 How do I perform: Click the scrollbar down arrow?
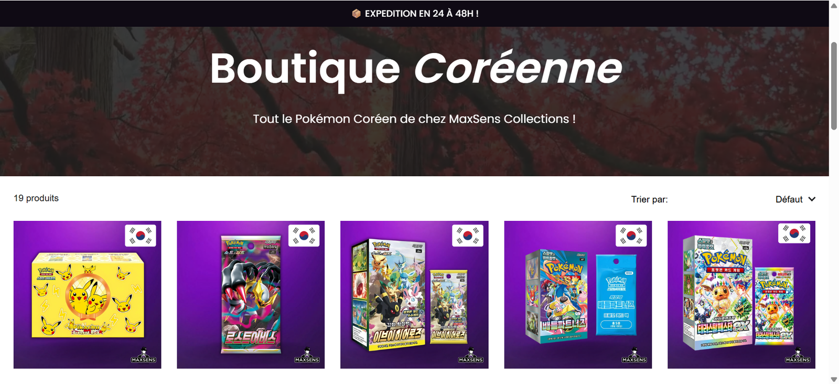(x=834, y=379)
